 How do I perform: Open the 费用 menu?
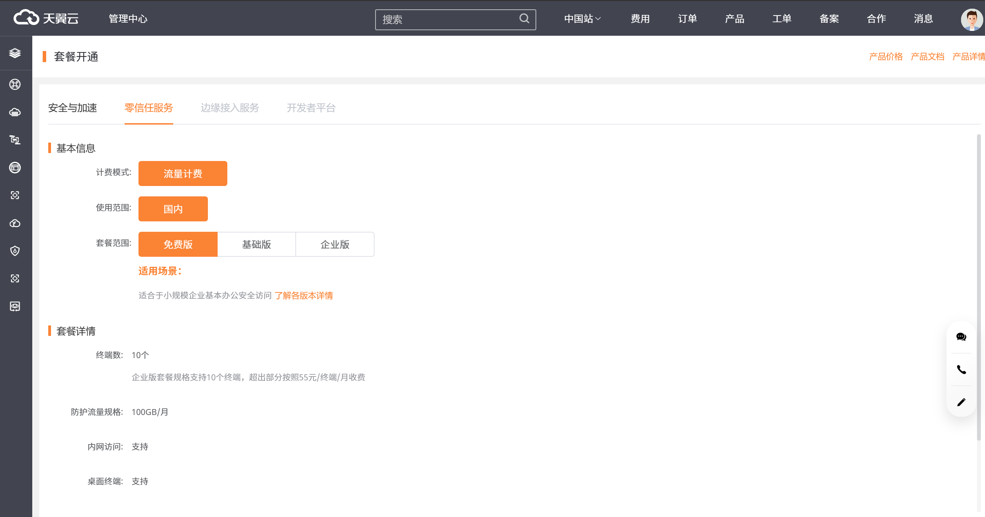pyautogui.click(x=640, y=18)
